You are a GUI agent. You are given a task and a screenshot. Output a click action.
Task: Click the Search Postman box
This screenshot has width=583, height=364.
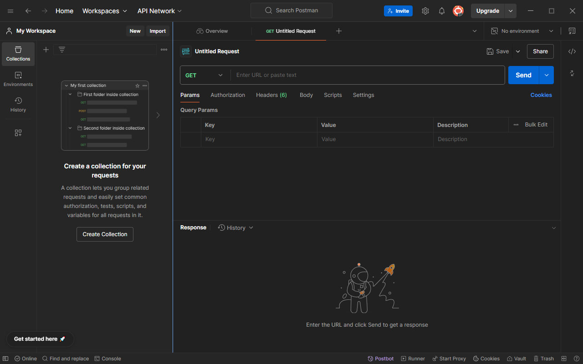click(x=291, y=10)
